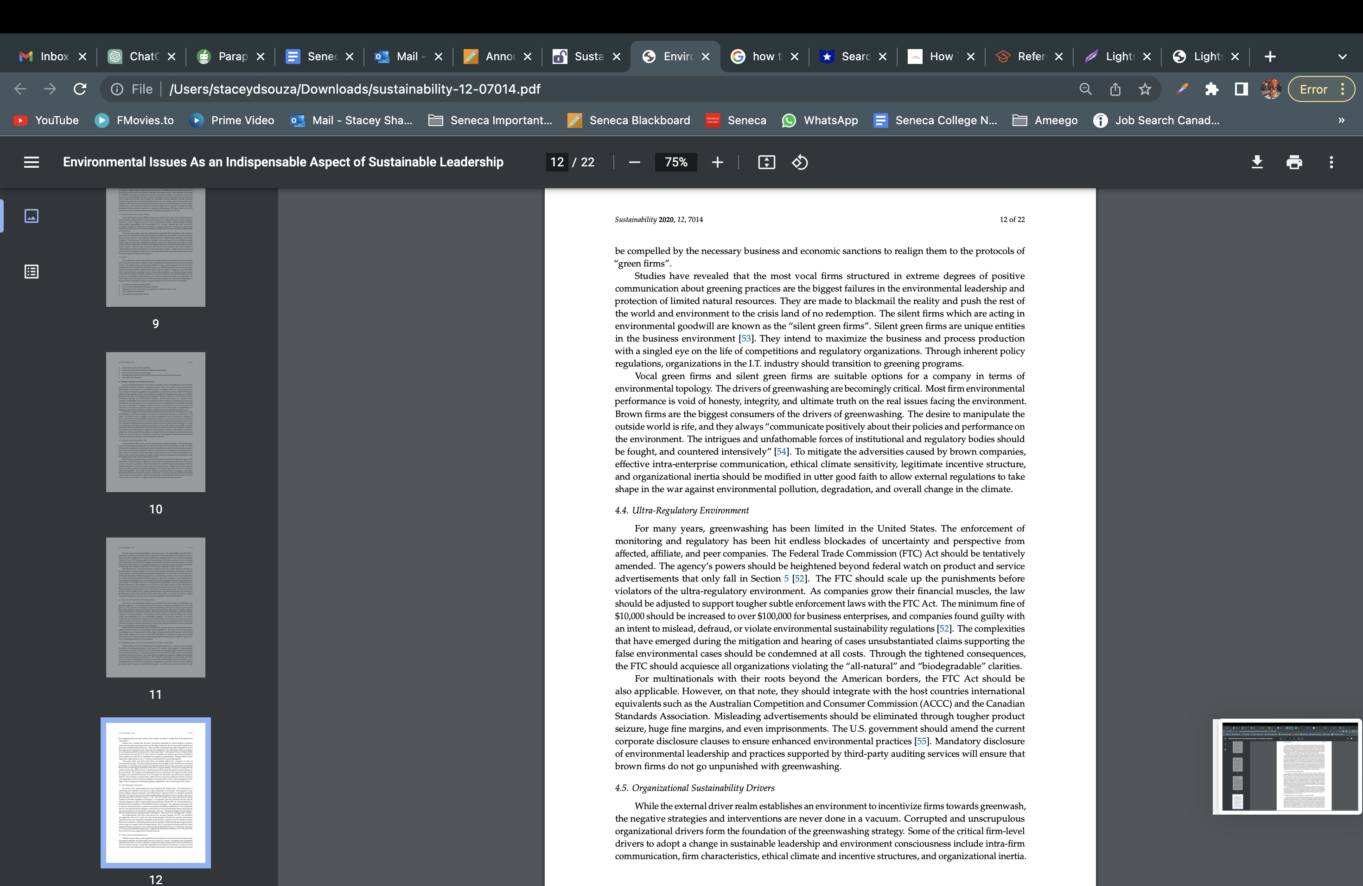
Task: Expand the tab search chevron
Action: coord(1342,57)
